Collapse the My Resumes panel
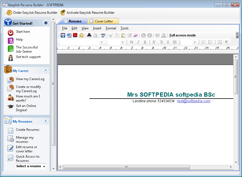Viewport: 242px width, 177px height. pyautogui.click(x=46, y=121)
